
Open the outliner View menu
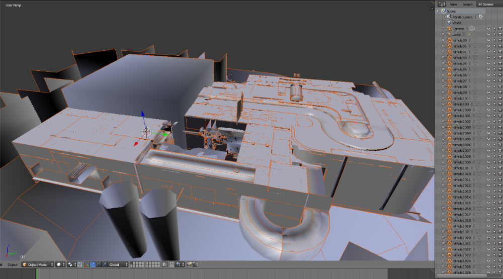pyautogui.click(x=453, y=4)
